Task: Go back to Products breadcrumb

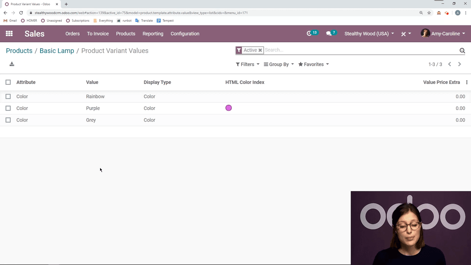Action: 19,51
